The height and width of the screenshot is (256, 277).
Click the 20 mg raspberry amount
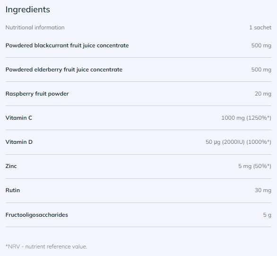[x=263, y=94]
